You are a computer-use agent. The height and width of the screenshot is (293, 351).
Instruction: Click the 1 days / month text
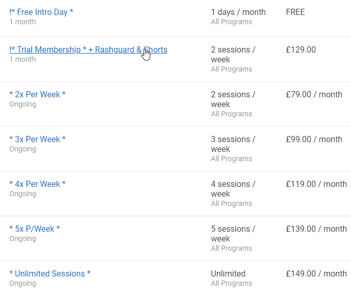point(238,12)
